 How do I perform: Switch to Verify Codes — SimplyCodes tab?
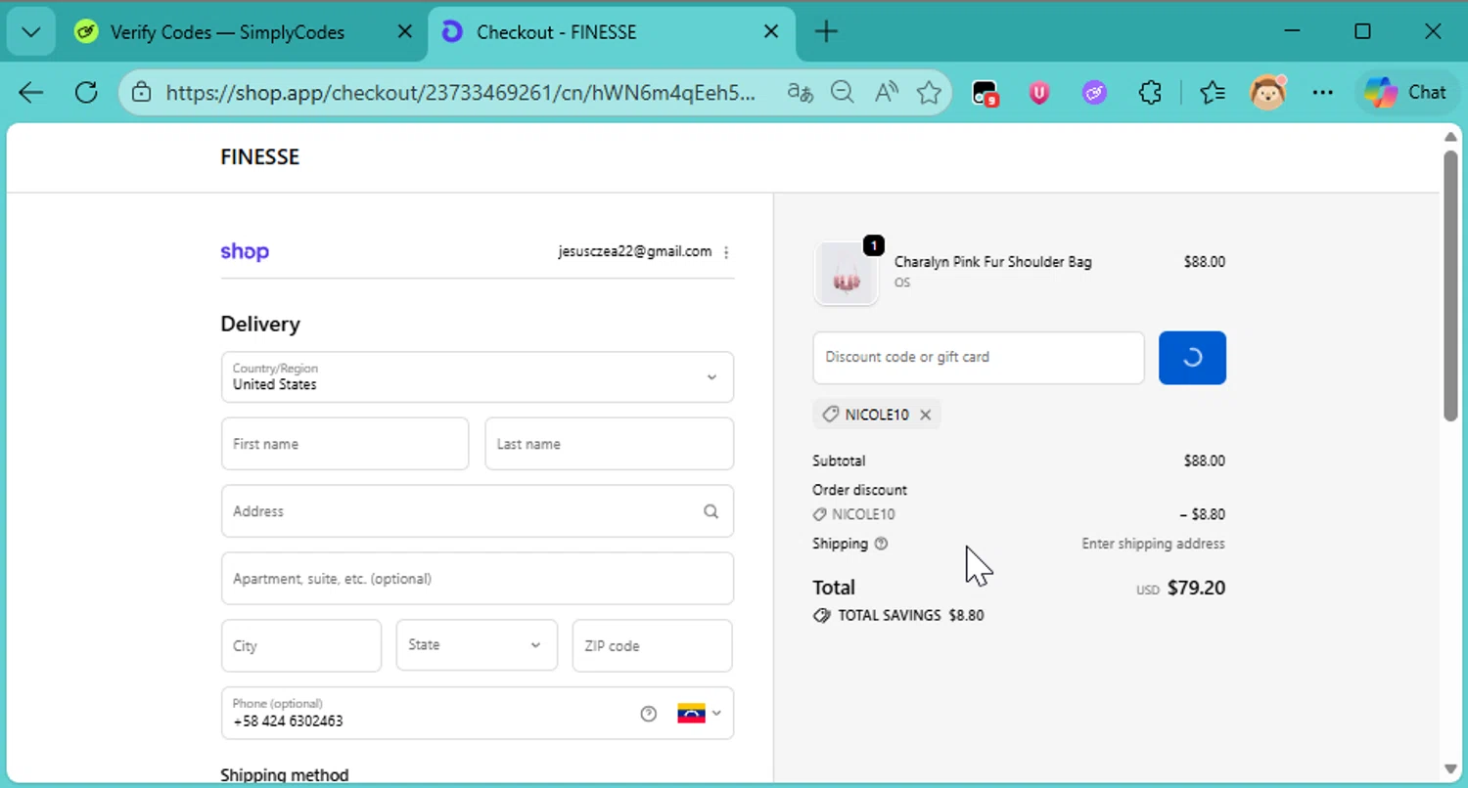pyautogui.click(x=226, y=32)
